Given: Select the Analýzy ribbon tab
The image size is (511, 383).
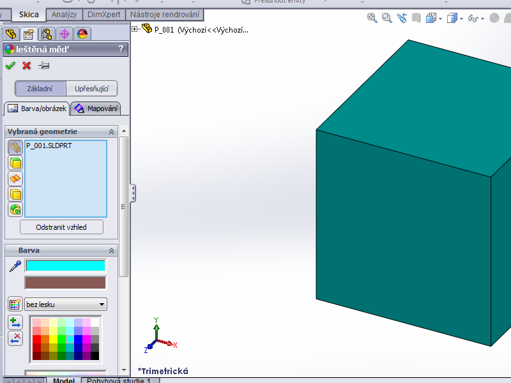Looking at the screenshot, I should 65,15.
